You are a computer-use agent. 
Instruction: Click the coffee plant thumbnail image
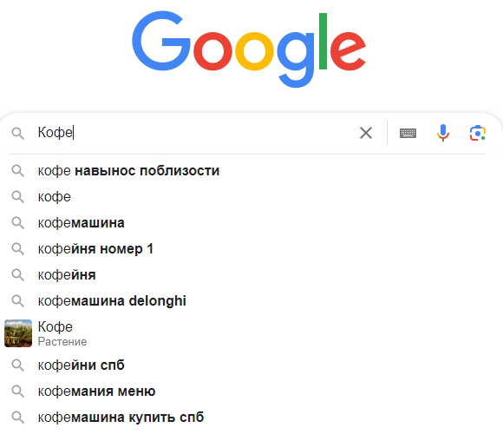[x=18, y=333]
